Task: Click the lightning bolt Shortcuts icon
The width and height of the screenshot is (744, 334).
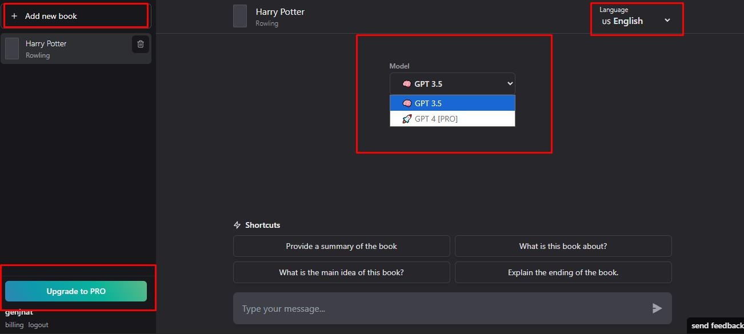Action: click(237, 225)
